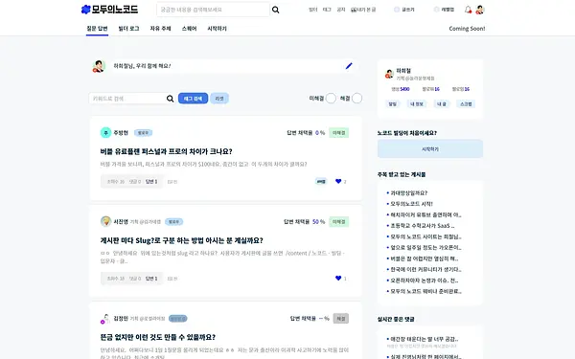Select the 미해결 filter radio
Viewport: 575px width, 359px height.
coord(331,99)
